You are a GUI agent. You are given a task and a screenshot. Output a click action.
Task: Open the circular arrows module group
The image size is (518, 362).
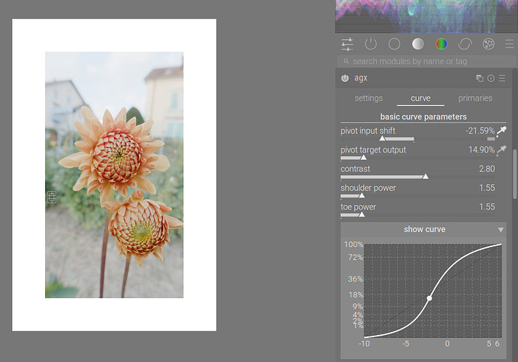click(x=465, y=44)
